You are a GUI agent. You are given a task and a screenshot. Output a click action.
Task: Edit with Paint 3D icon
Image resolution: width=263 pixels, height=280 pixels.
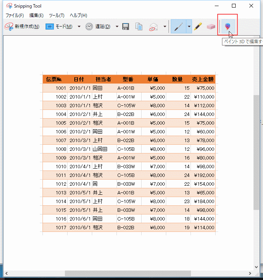228,27
